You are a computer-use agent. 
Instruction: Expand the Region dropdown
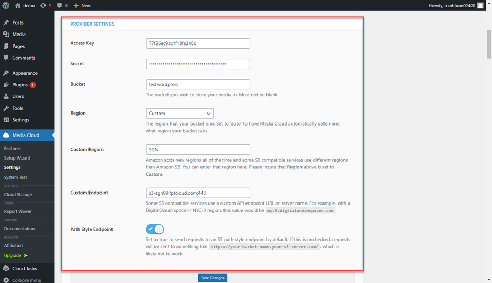180,113
